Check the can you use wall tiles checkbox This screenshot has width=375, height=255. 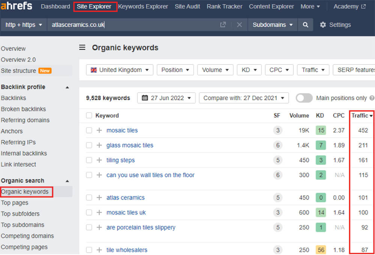[x=89, y=175]
